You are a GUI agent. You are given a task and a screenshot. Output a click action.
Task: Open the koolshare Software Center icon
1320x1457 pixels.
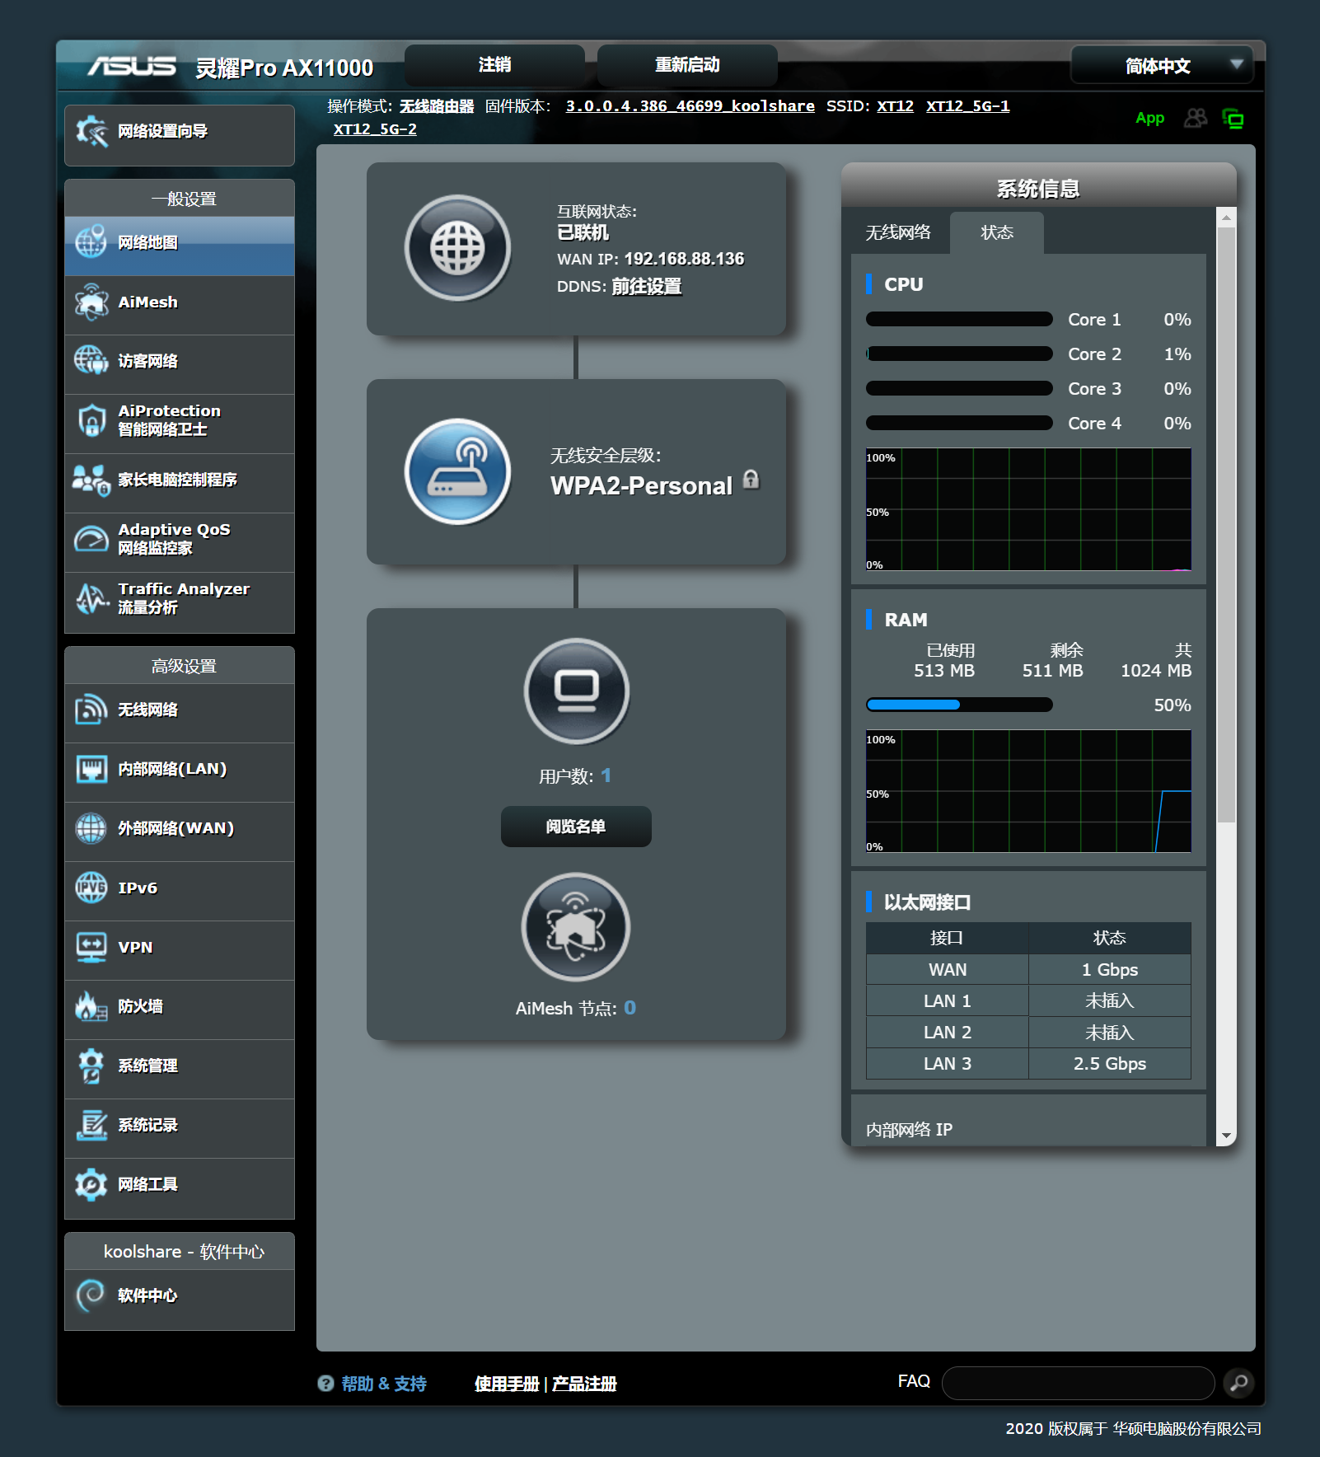[91, 1295]
